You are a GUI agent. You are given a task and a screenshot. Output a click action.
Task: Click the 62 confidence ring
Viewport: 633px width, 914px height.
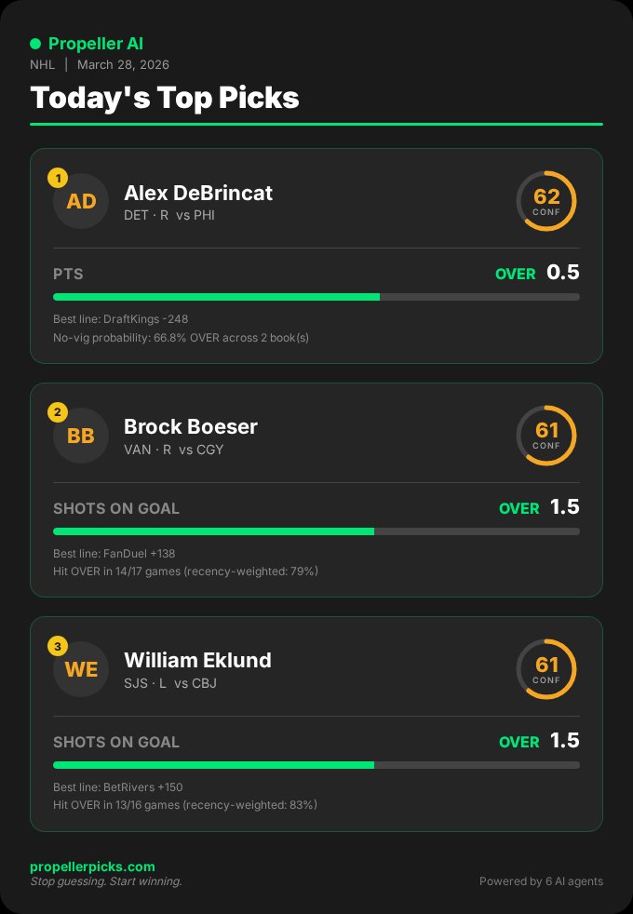[x=546, y=201]
